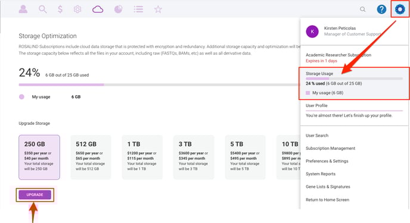Image resolution: width=410 pixels, height=223 pixels.
Task: Open the user profile icon in top toolbar
Action: tap(23, 9)
